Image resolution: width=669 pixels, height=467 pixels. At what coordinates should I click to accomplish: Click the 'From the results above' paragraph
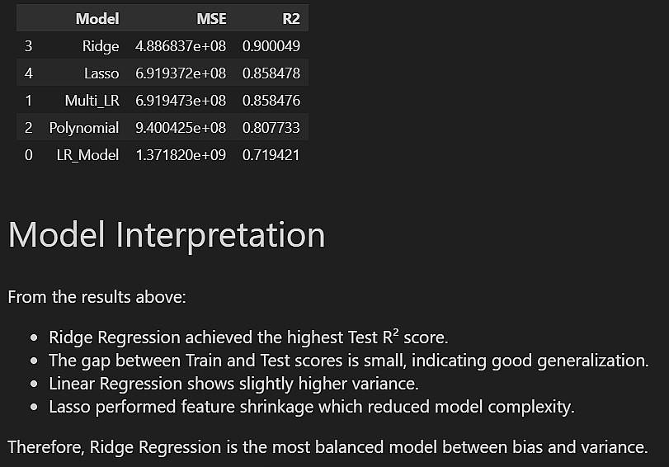point(97,296)
